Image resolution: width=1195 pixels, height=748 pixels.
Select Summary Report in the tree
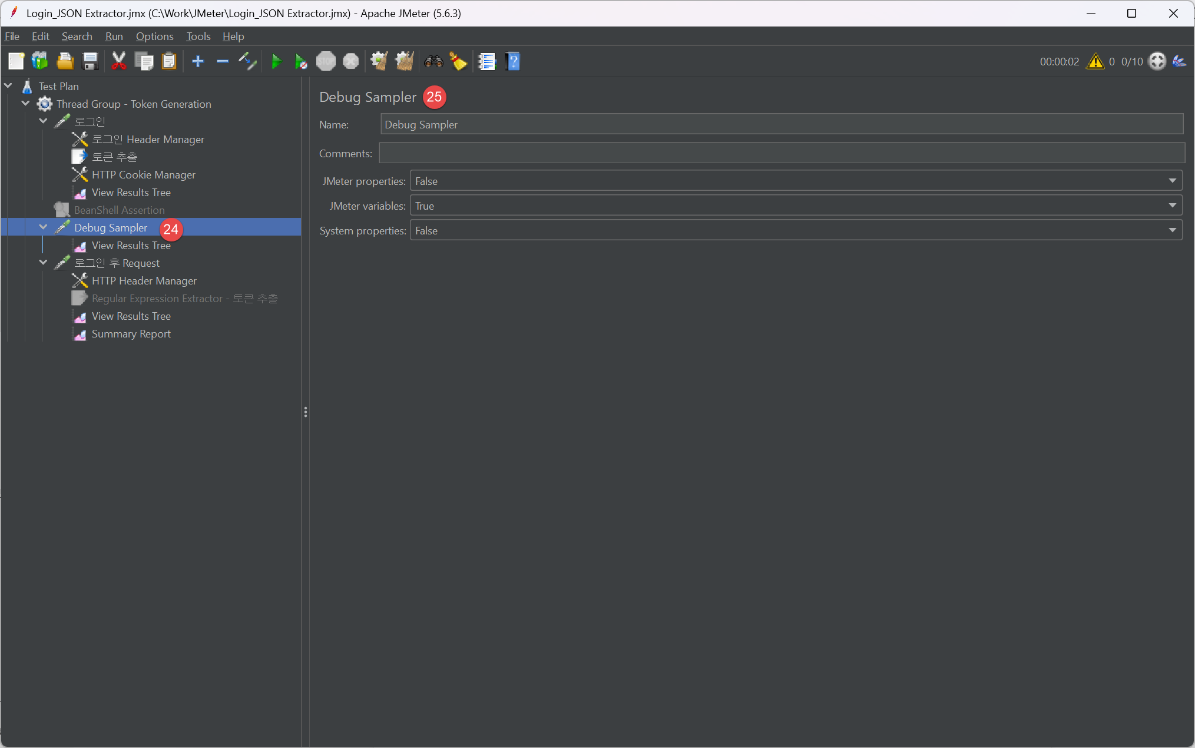click(x=131, y=334)
